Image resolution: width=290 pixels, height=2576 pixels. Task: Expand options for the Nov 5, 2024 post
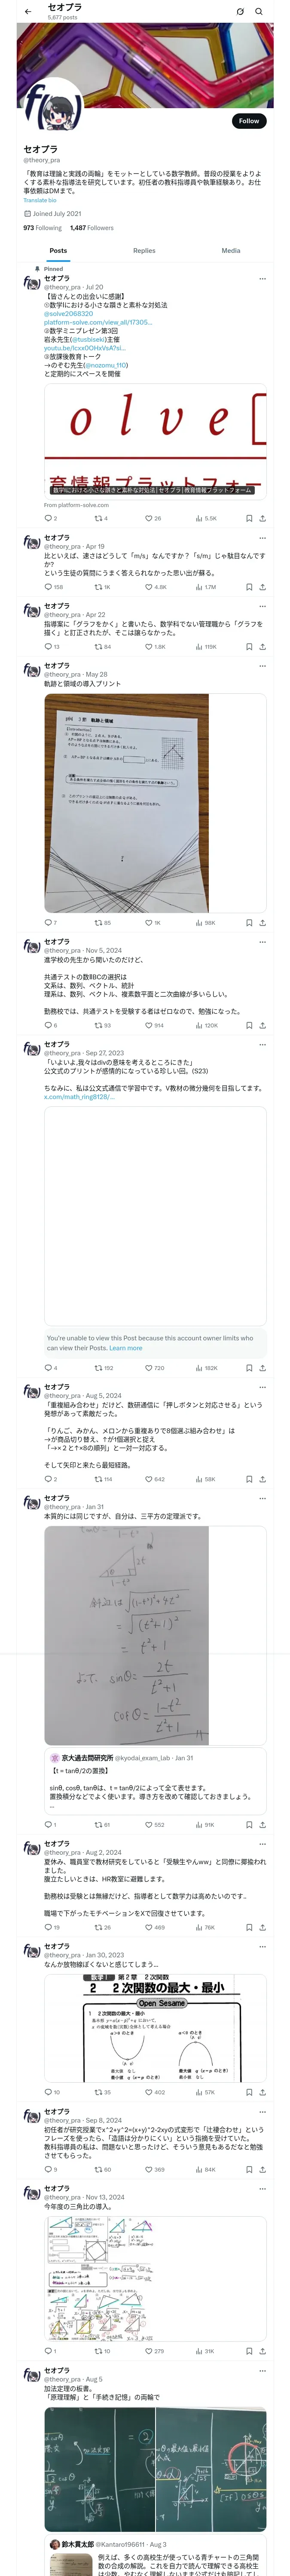click(x=263, y=942)
